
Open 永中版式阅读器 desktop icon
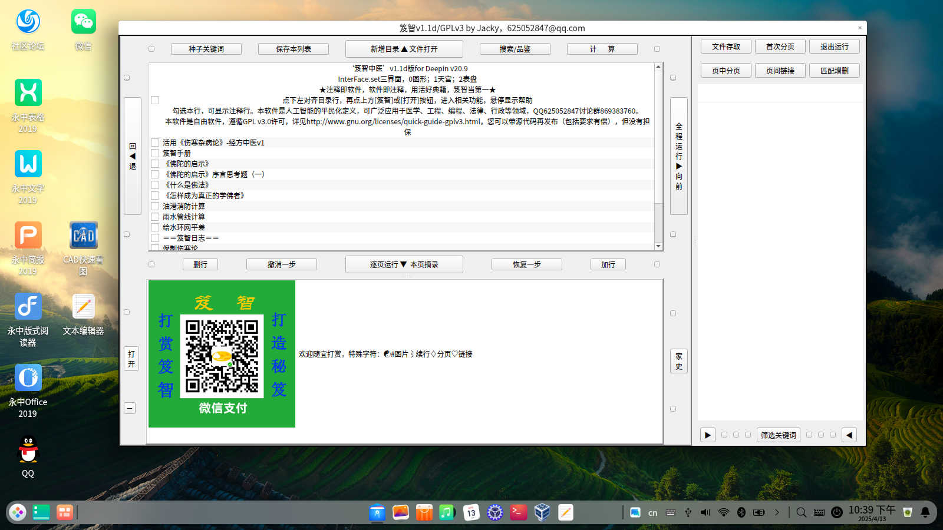pos(28,306)
